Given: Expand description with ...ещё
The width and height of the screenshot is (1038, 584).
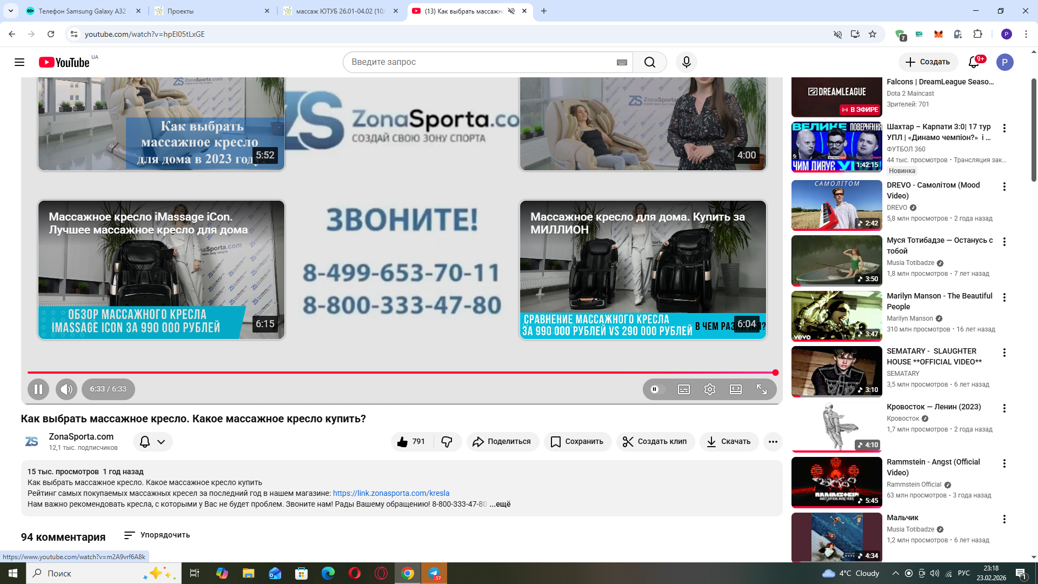Looking at the screenshot, I should 500,504.
